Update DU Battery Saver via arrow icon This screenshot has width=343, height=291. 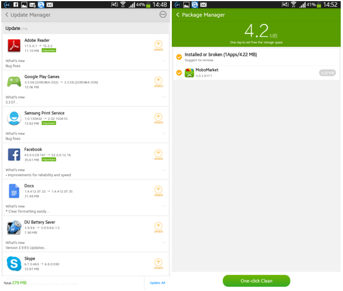[x=159, y=227]
